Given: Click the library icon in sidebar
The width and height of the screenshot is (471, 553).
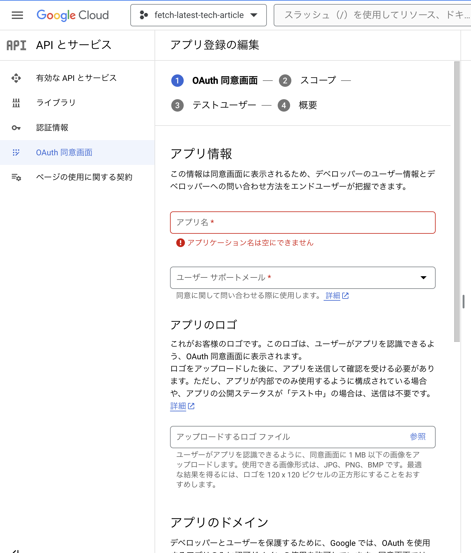Looking at the screenshot, I should pos(16,103).
